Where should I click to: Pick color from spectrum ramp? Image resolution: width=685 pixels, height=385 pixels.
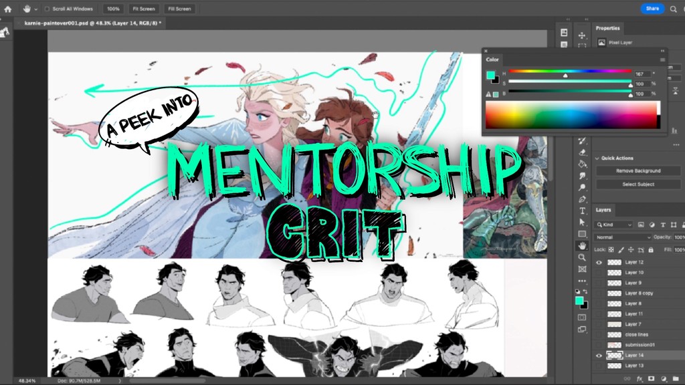click(573, 115)
